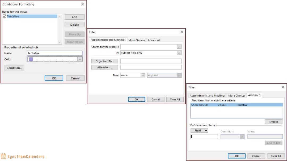
Task: Click rules list scroll up arrow
Action: click(x=59, y=17)
